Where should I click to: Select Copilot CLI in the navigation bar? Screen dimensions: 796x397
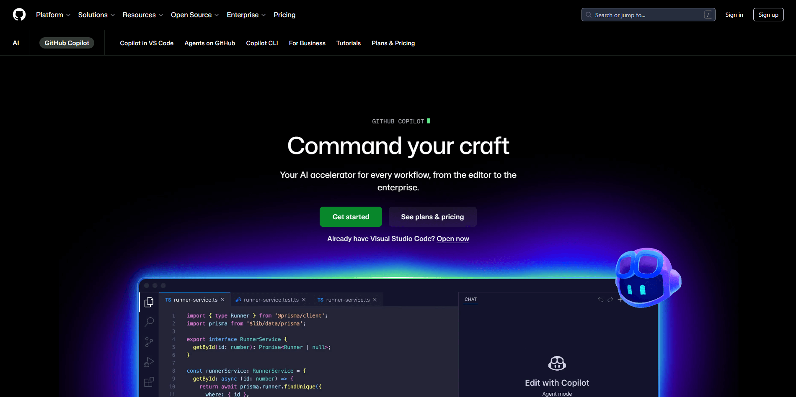261,43
